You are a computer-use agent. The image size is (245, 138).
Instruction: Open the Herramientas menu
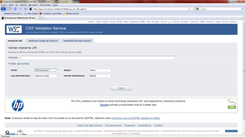[45, 5]
